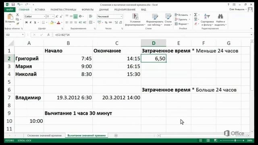This screenshot has width=258, height=145.
Task: Click the Вставить cells button
Action: 183,15
